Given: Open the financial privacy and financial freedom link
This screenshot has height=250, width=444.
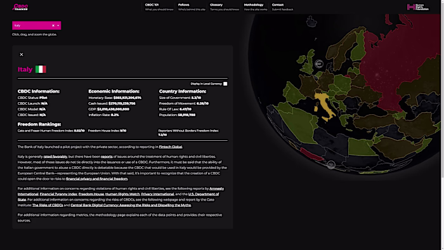Looking at the screenshot, I should coord(97,179).
